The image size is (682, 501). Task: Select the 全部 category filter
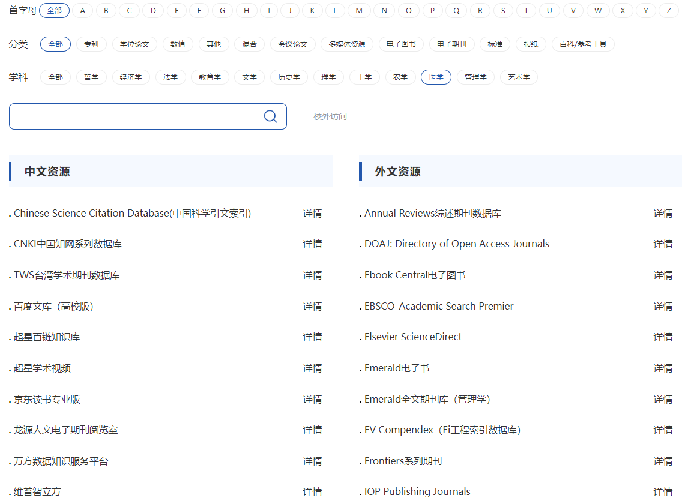[x=55, y=44]
